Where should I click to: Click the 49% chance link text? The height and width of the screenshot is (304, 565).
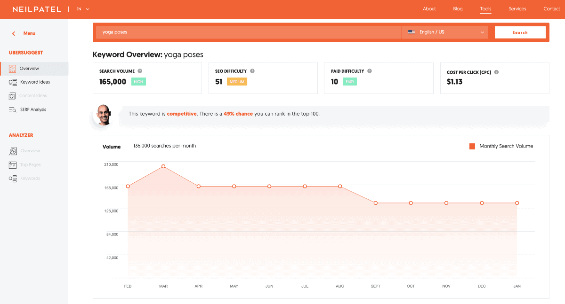point(238,113)
